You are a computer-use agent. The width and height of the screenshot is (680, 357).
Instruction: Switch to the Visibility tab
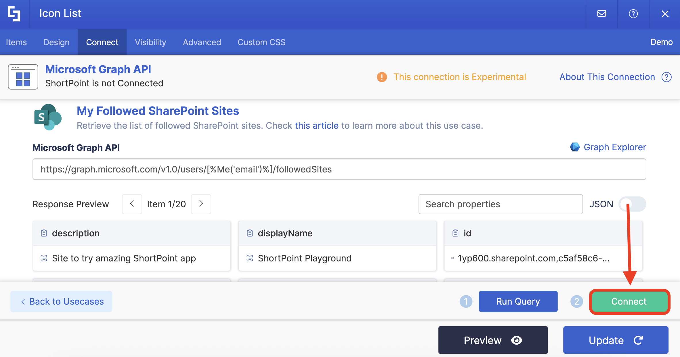click(x=150, y=42)
